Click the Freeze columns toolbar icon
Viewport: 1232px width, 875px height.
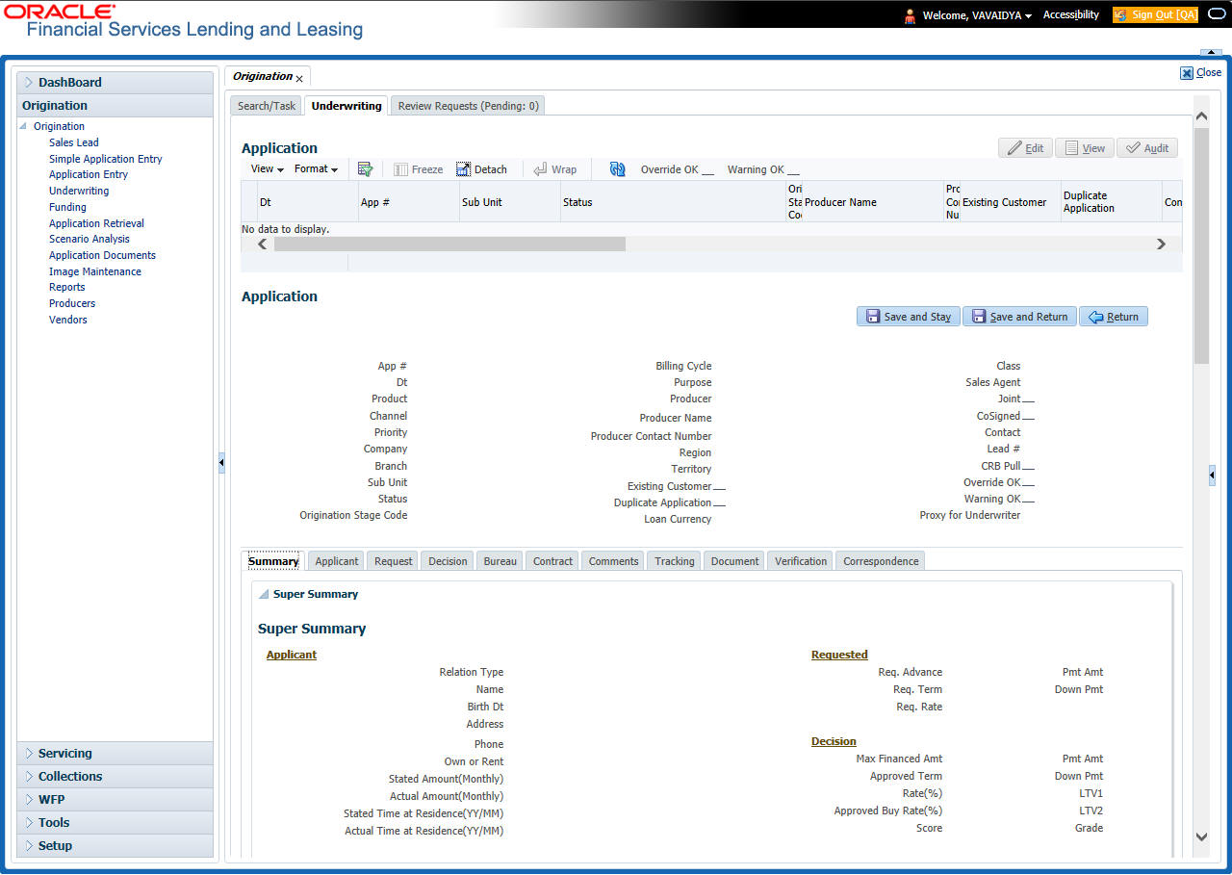419,169
